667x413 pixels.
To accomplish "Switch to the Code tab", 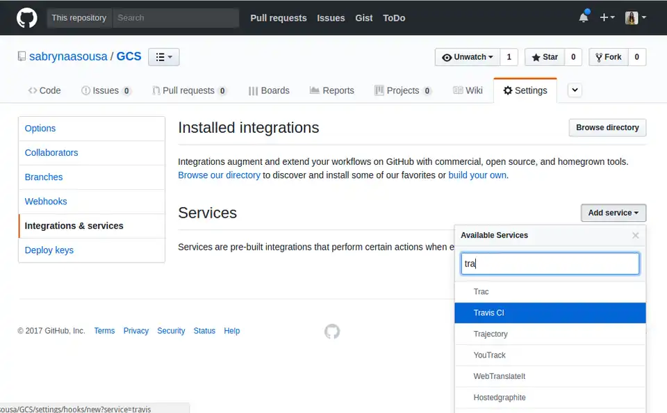I will [x=44, y=90].
